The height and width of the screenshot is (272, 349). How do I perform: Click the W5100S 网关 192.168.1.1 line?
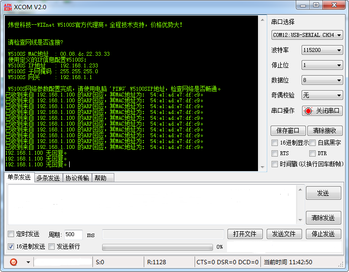point(50,77)
